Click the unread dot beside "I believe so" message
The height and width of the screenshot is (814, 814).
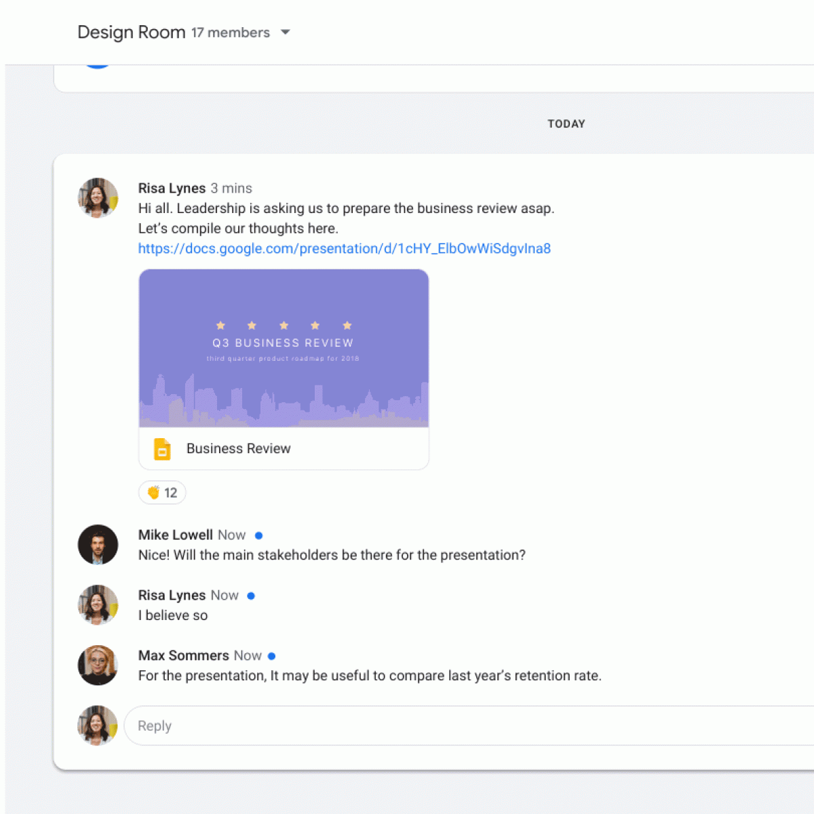pos(251,596)
